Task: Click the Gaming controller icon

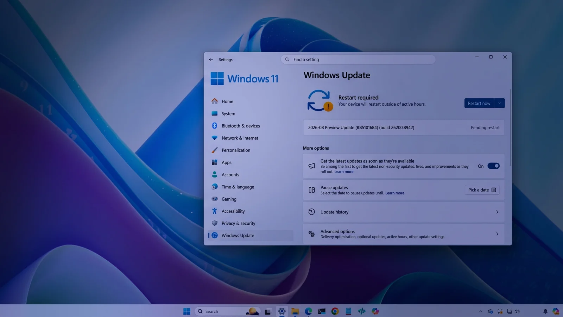Action: point(215,199)
